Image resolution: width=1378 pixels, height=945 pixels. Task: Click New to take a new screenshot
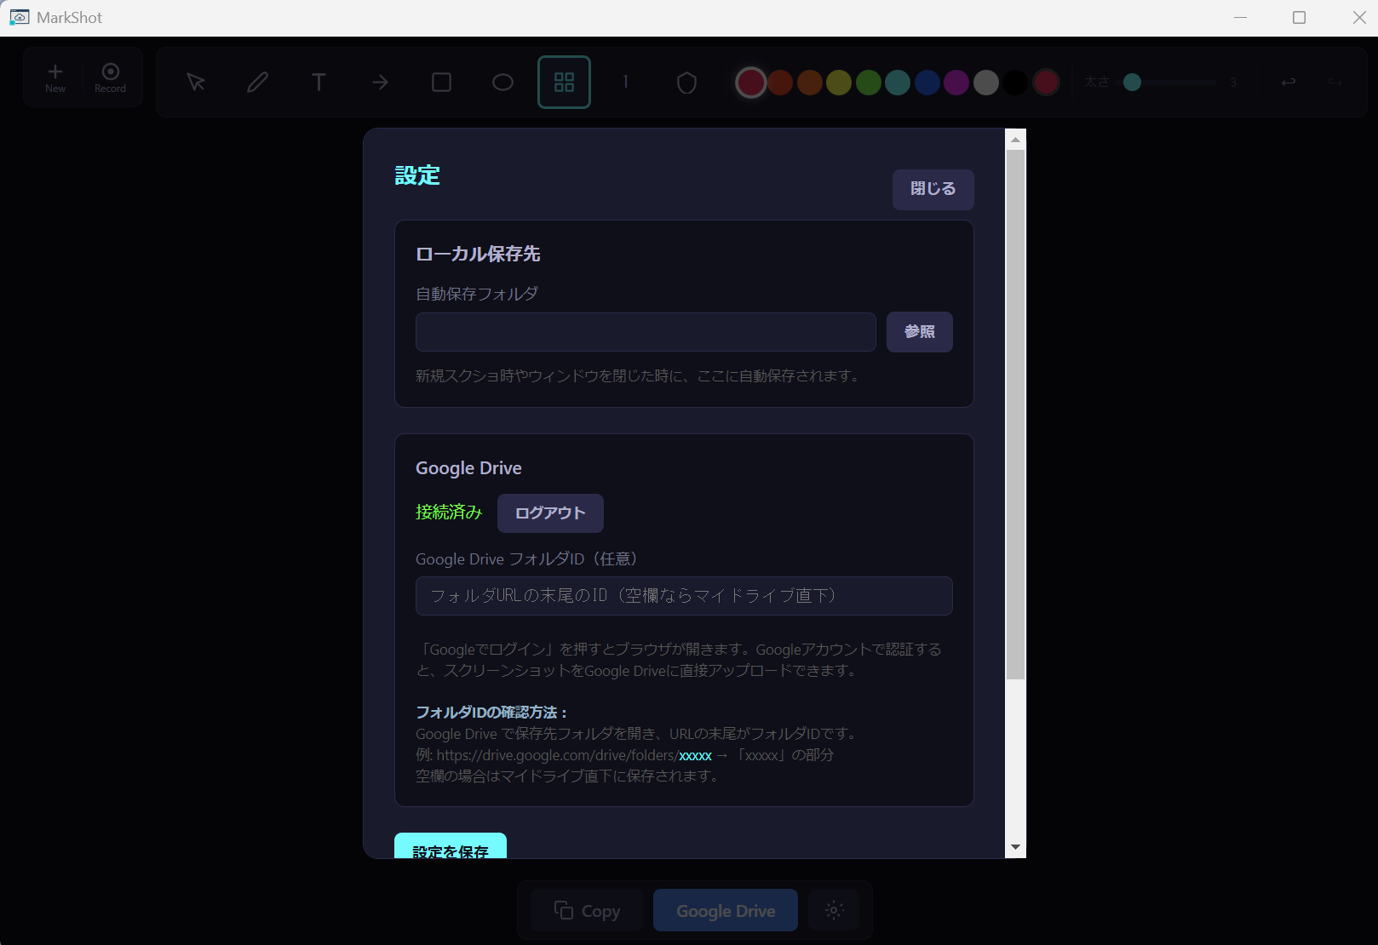[55, 77]
